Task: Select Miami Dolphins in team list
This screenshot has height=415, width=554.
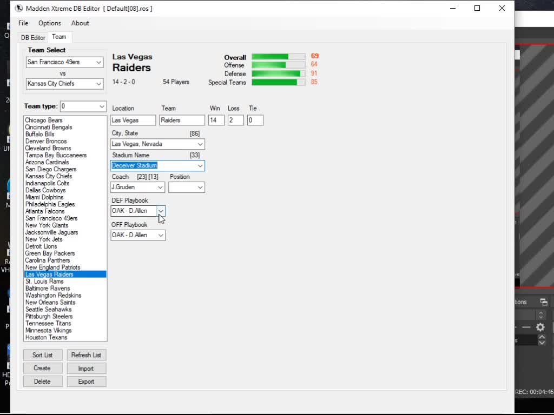Action: 65,197
